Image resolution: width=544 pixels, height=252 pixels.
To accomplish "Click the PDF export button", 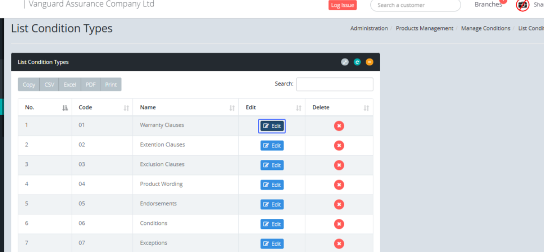I will pyautogui.click(x=91, y=85).
